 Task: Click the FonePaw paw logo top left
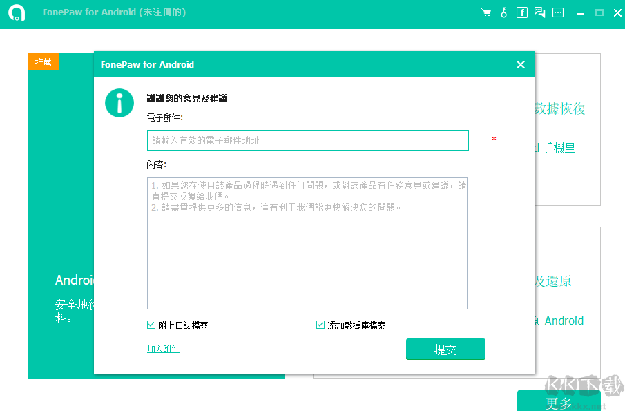[x=16, y=12]
